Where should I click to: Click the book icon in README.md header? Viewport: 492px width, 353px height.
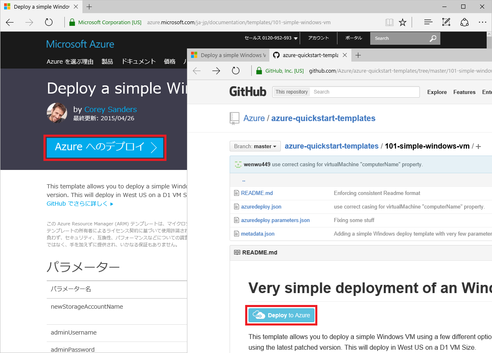tap(237, 252)
